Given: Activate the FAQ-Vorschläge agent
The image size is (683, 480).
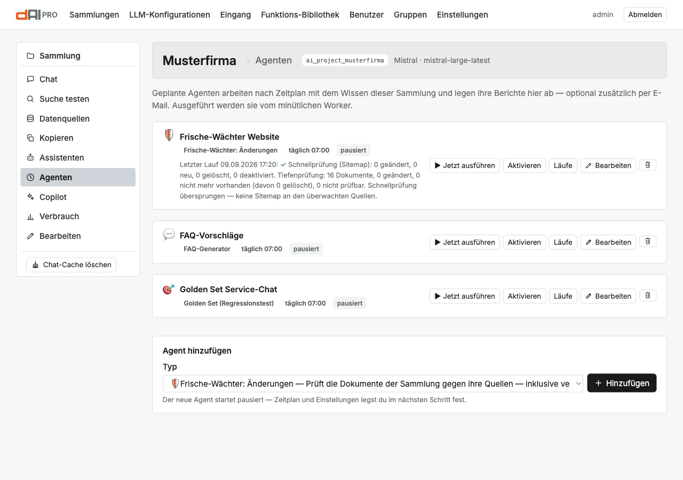Looking at the screenshot, I should click(x=525, y=242).
